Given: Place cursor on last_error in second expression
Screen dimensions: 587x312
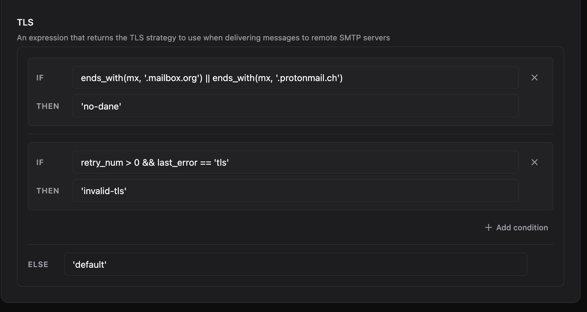Looking at the screenshot, I should coord(177,162).
